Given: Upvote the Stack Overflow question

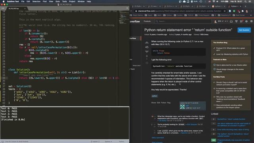Looking at the screenshot, I should (x=147, y=43).
